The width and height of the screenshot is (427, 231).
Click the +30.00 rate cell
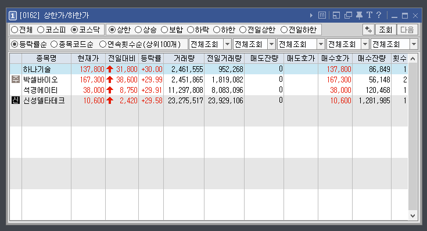point(152,69)
